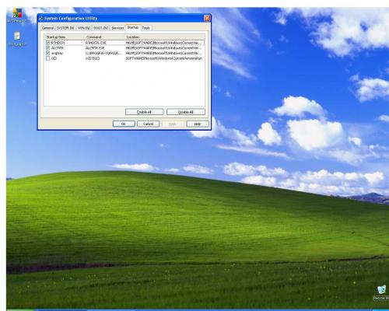Select the avgtray command path cell
Screen dimensions: 389x311
(103, 53)
